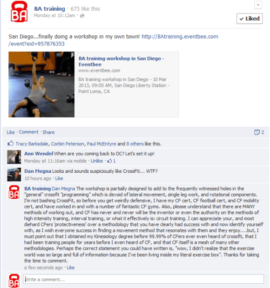
Task: Open the BAtraining.eventbee.com event URL
Action: 114,40
